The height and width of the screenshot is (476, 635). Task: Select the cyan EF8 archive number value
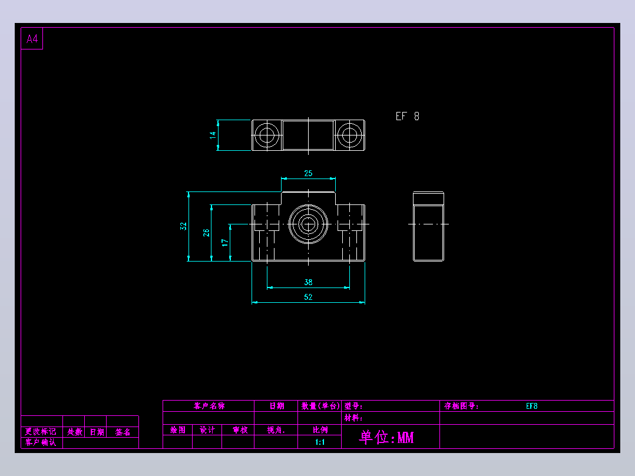(x=532, y=406)
